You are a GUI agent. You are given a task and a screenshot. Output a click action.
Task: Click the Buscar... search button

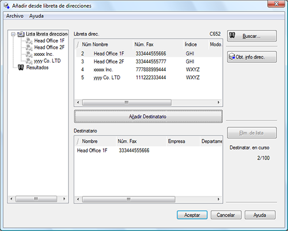(252, 36)
